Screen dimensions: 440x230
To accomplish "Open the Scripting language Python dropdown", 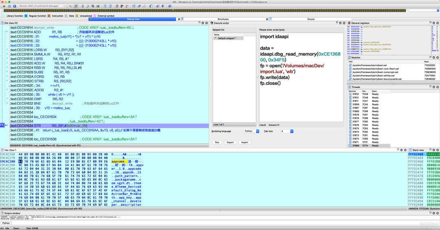I will click(x=251, y=131).
